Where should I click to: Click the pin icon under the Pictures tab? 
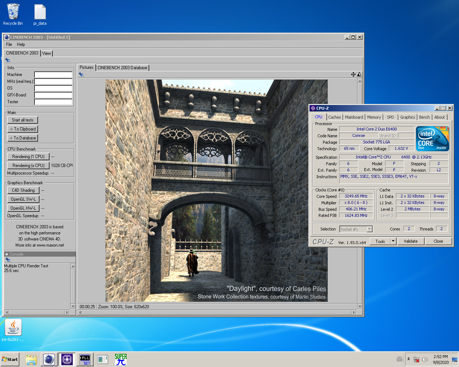click(x=81, y=75)
